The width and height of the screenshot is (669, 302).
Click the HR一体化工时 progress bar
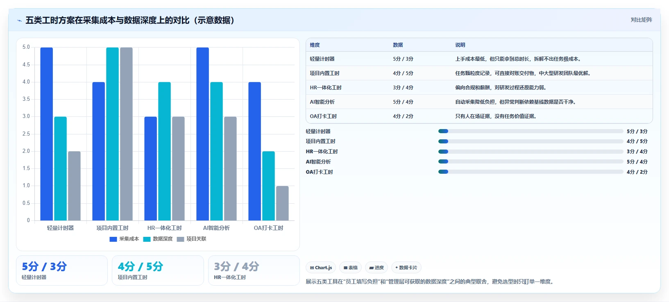531,152
